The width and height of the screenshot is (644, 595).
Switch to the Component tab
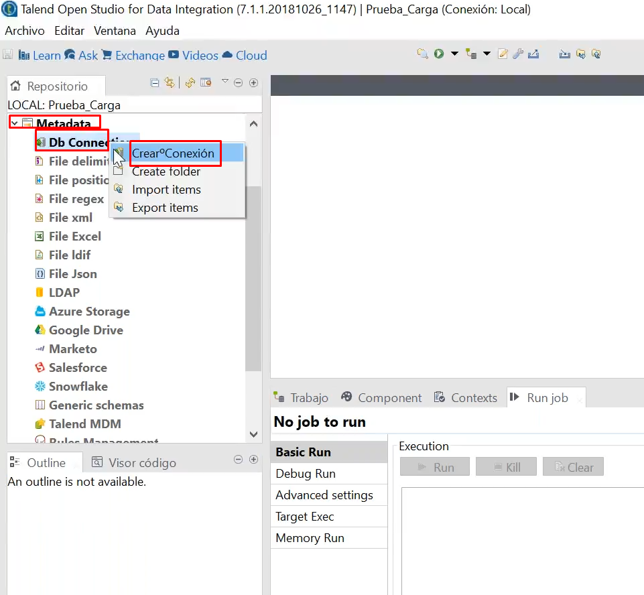click(x=381, y=397)
